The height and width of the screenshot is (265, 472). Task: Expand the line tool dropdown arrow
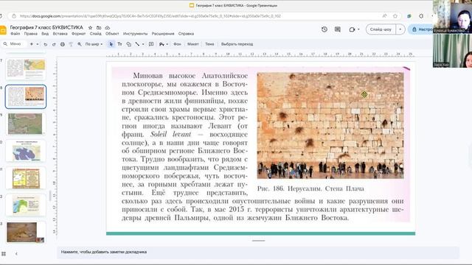[x=143, y=44]
